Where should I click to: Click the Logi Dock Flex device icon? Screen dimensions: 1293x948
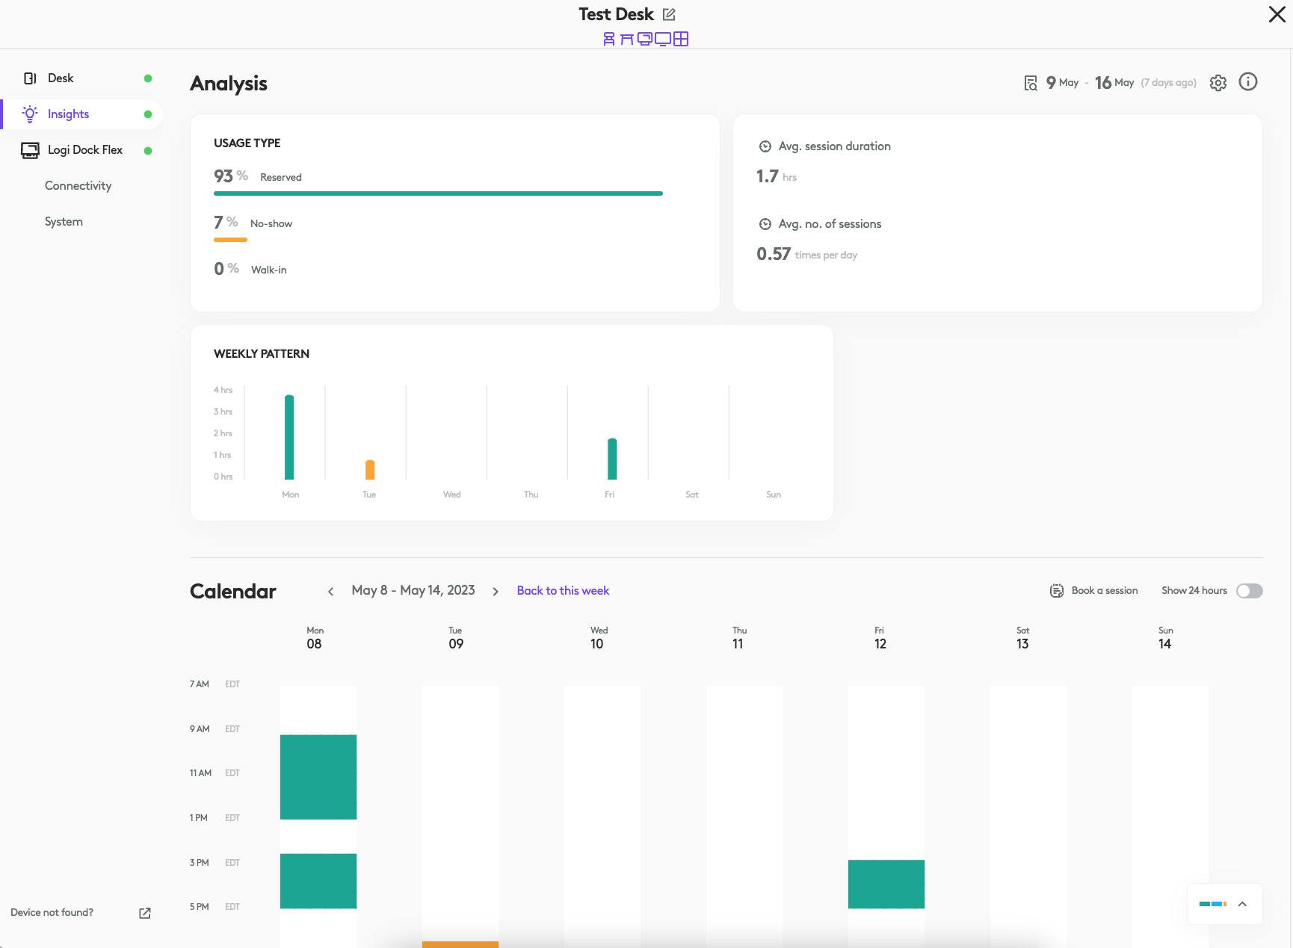pyautogui.click(x=30, y=150)
